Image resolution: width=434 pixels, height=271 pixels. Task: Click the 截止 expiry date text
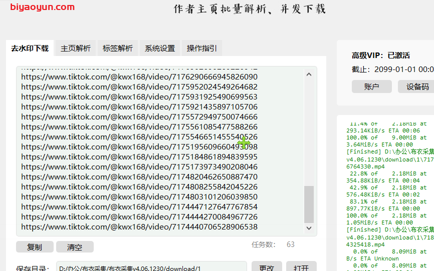(392, 69)
